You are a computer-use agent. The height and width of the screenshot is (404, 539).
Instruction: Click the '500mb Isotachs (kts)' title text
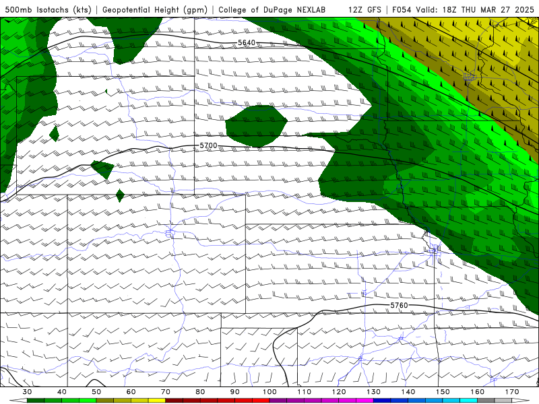(x=48, y=9)
